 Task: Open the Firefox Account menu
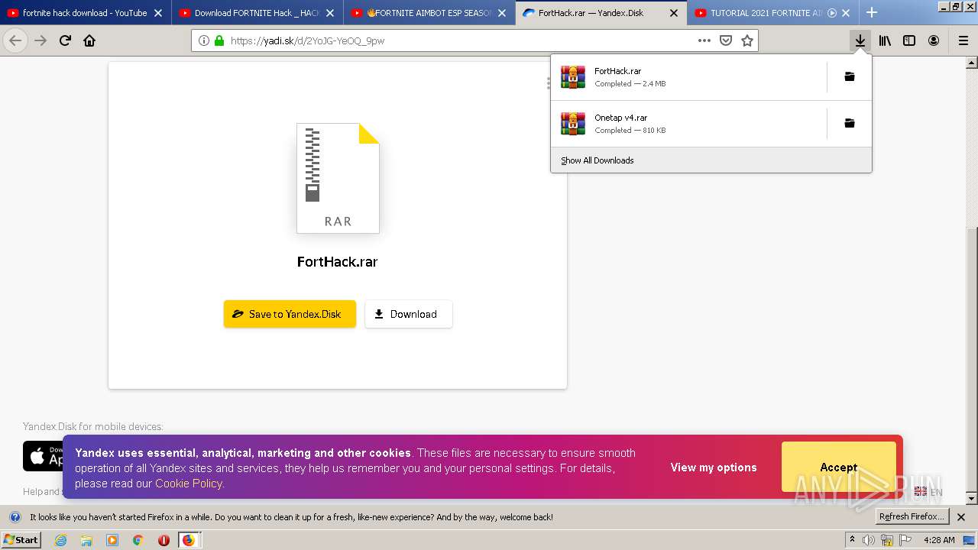(934, 40)
